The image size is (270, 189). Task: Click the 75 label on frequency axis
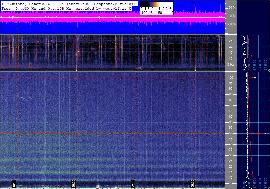232,106
